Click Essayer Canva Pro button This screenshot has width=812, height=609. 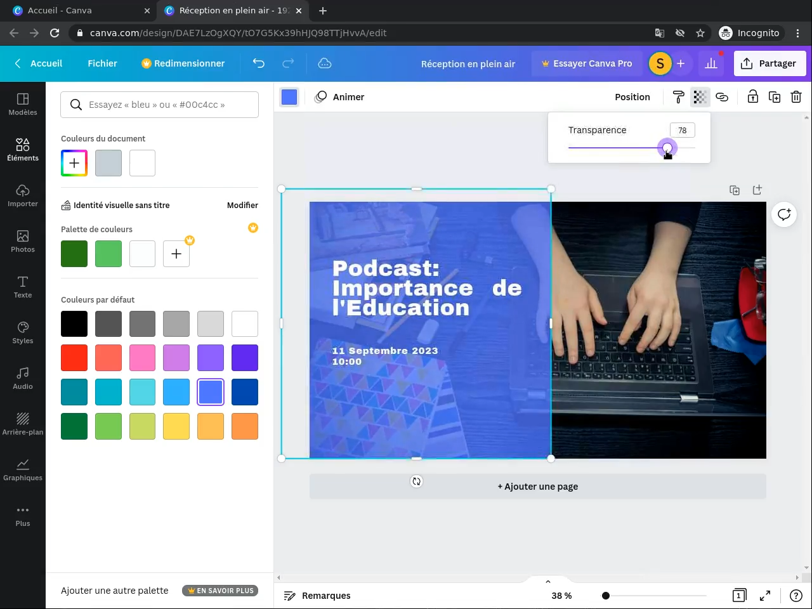coord(587,63)
